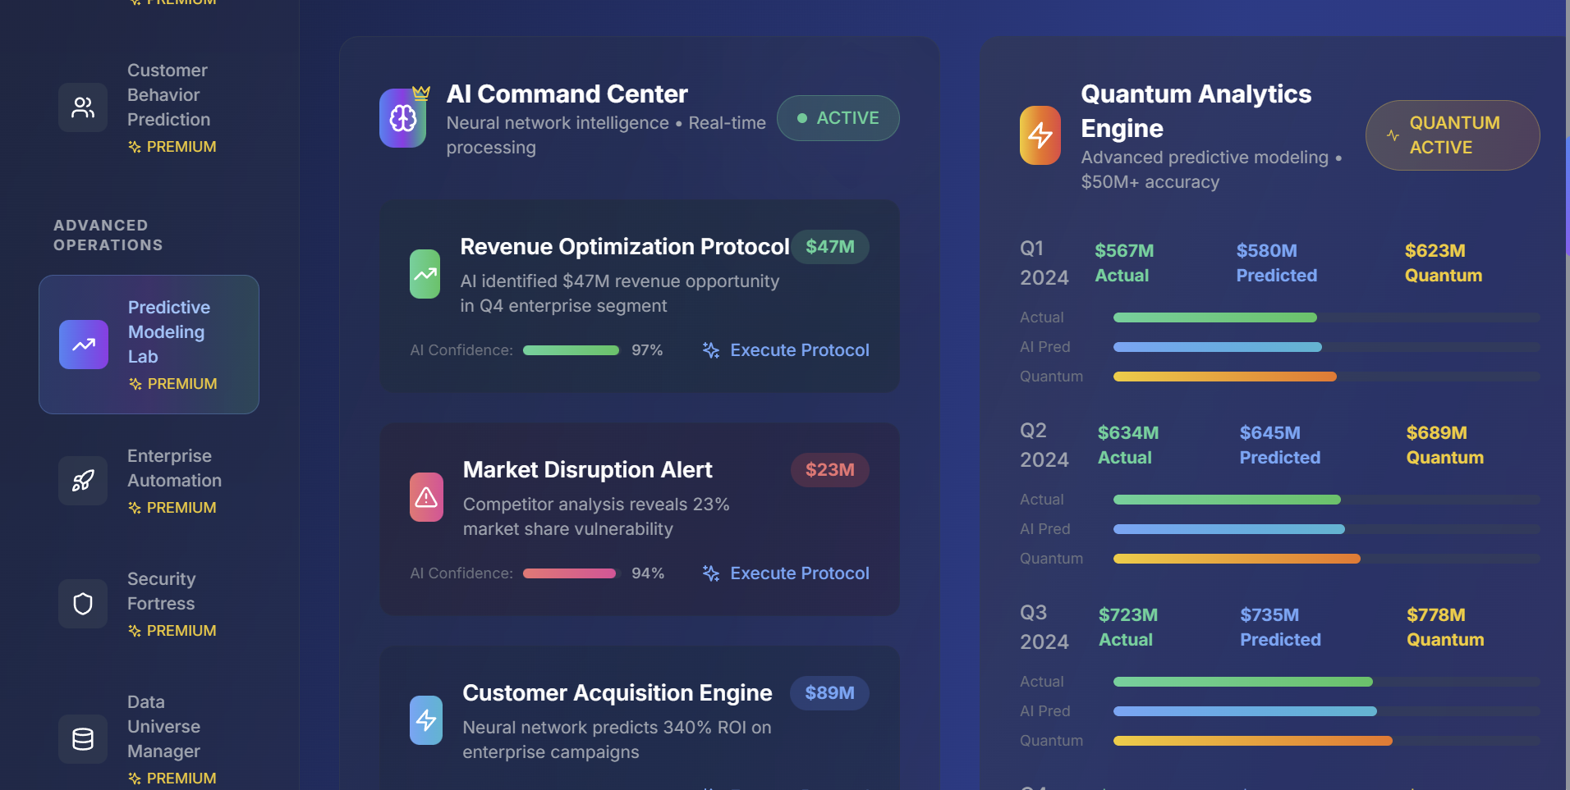
Task: Click the Quantum Analytics Engine heading
Action: pyautogui.click(x=1196, y=112)
